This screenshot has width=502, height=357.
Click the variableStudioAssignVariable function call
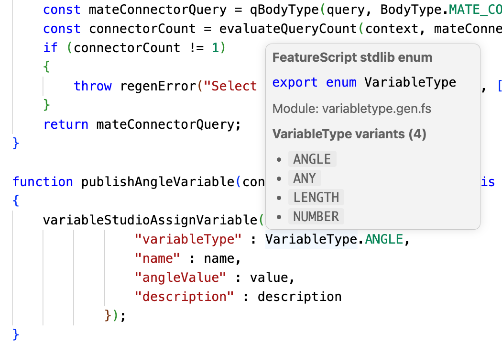click(150, 220)
